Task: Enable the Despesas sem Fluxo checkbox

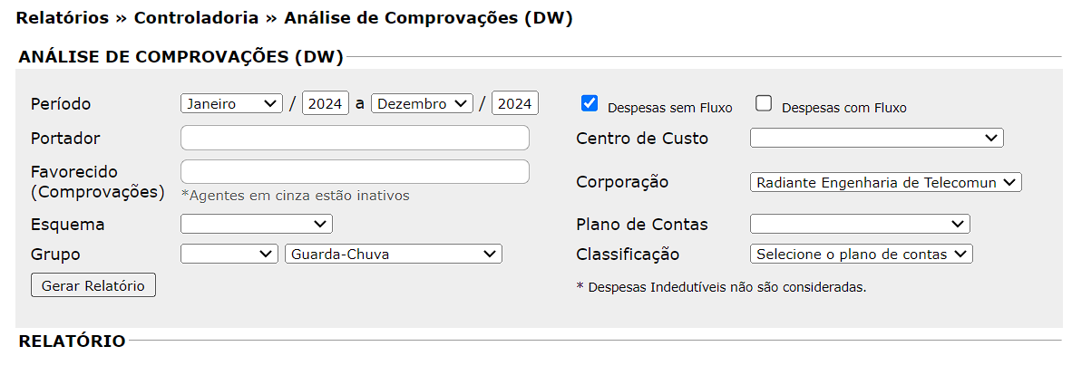Action: tap(590, 103)
